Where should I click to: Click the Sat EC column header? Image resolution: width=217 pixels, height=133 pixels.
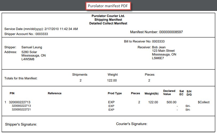point(182,93)
